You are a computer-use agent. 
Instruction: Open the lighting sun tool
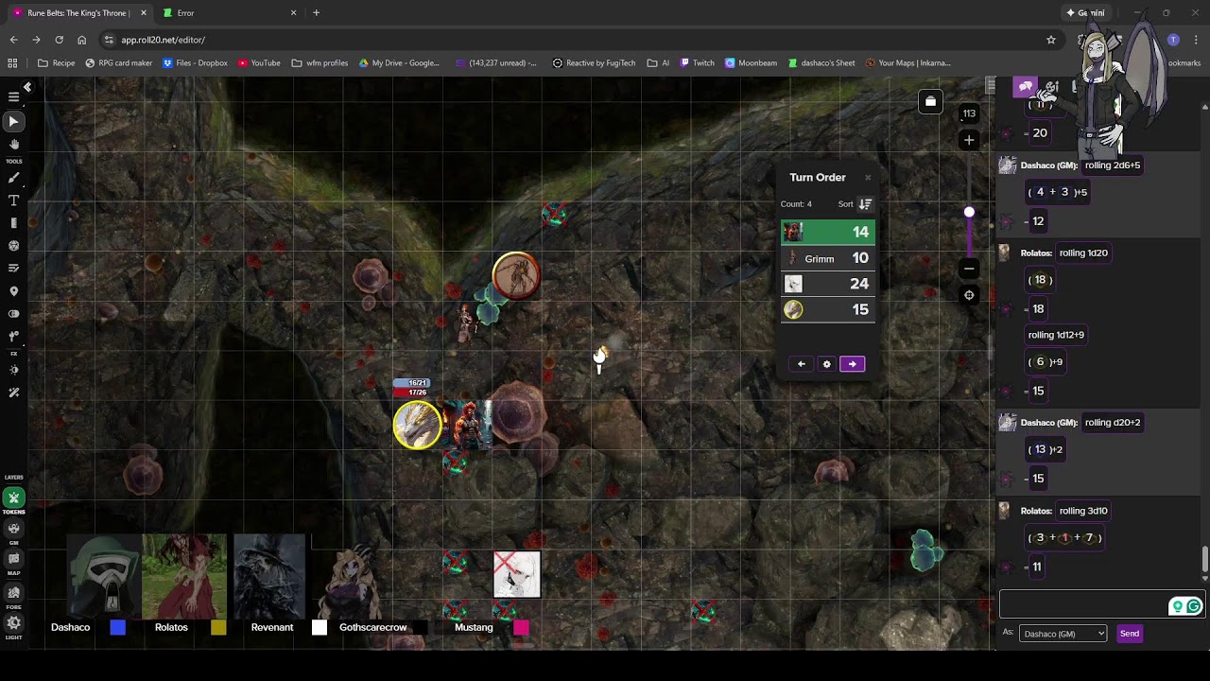(x=13, y=370)
